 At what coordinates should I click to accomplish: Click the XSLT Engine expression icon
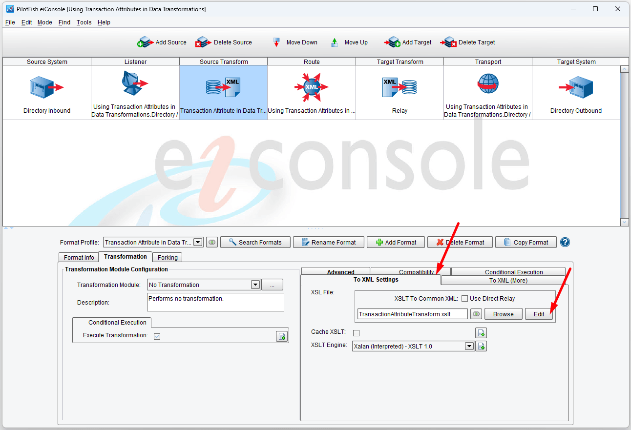tap(481, 346)
